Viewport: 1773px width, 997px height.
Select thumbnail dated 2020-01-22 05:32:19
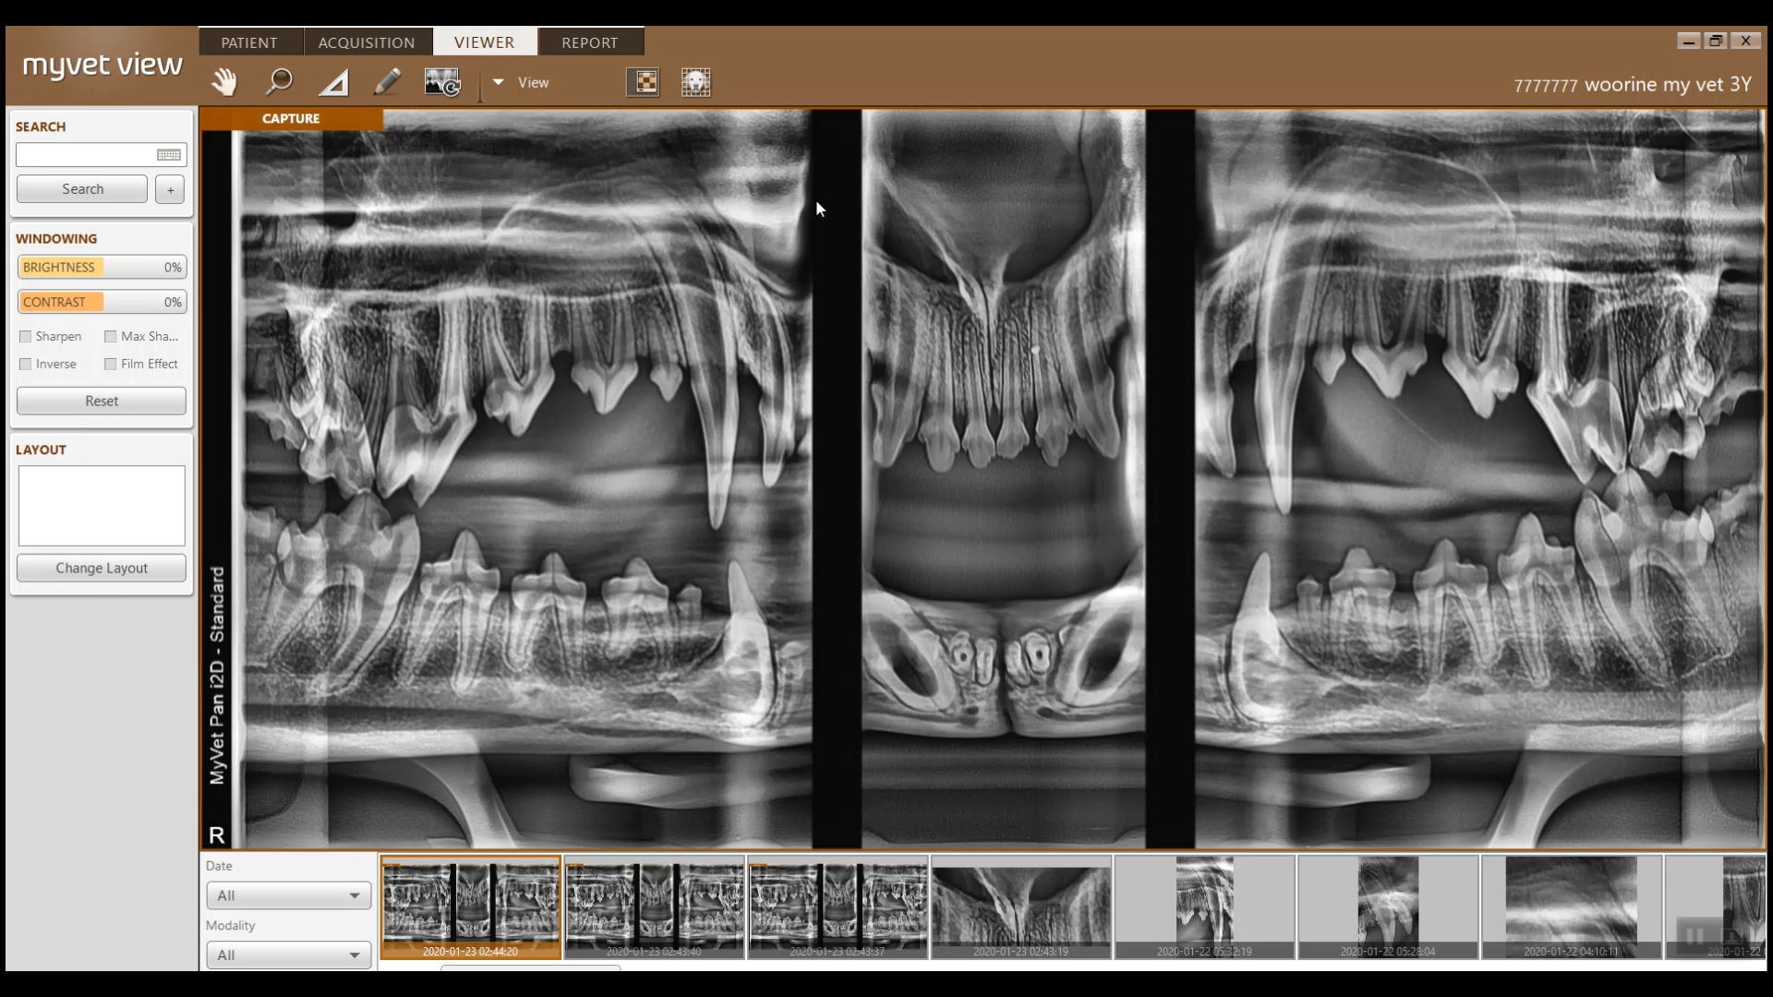tap(1204, 907)
